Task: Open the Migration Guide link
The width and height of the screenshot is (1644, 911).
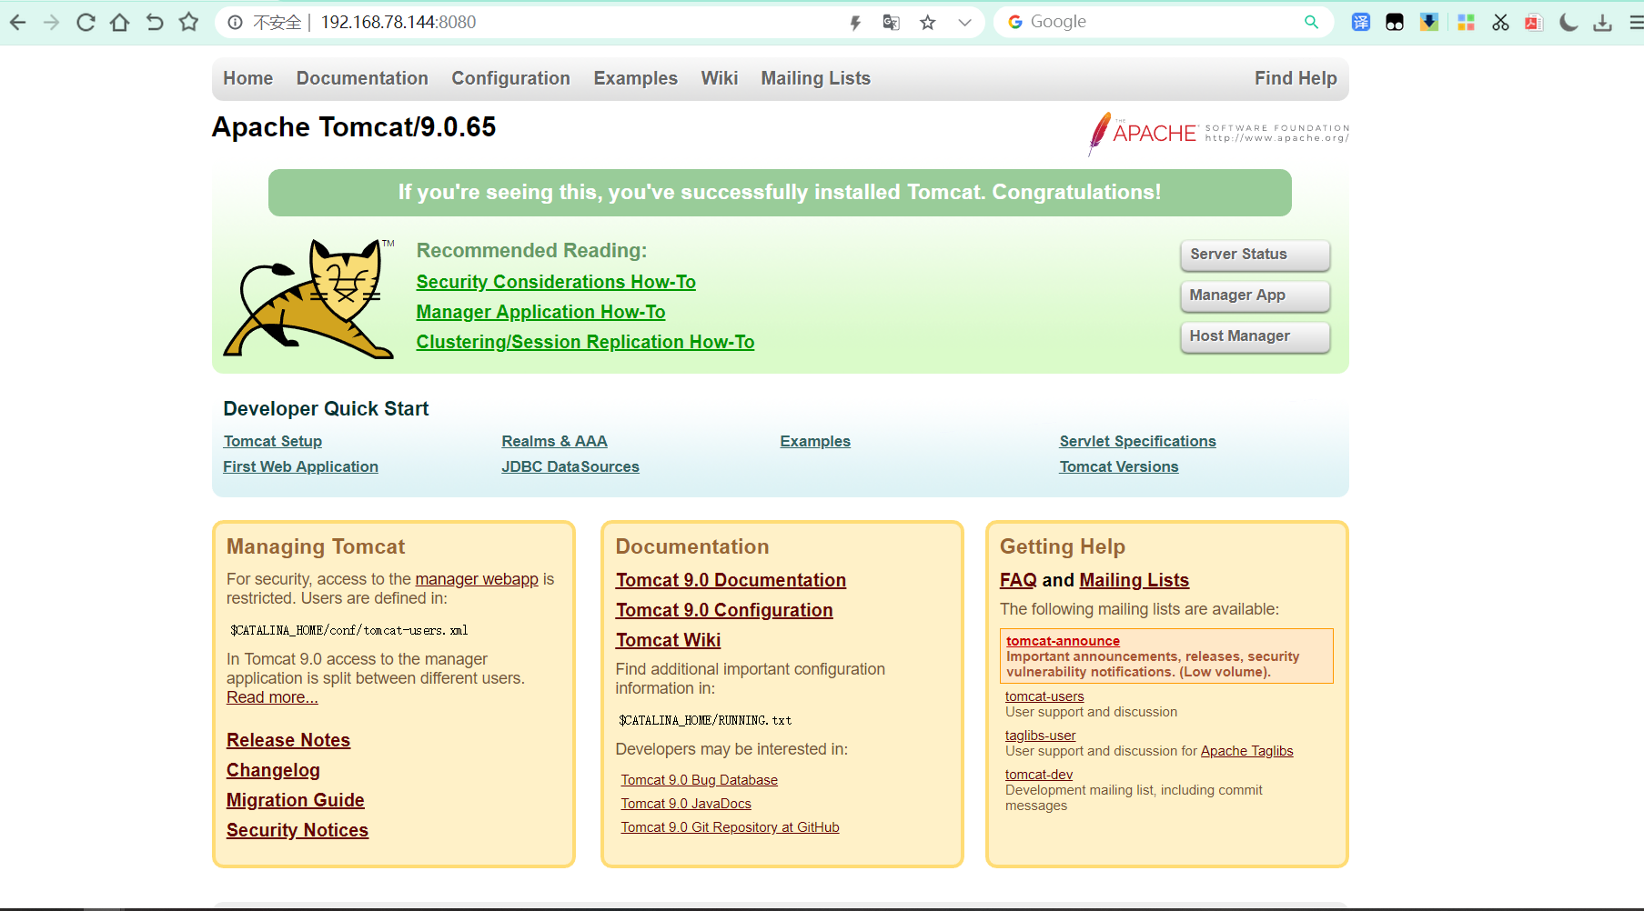Action: click(296, 800)
